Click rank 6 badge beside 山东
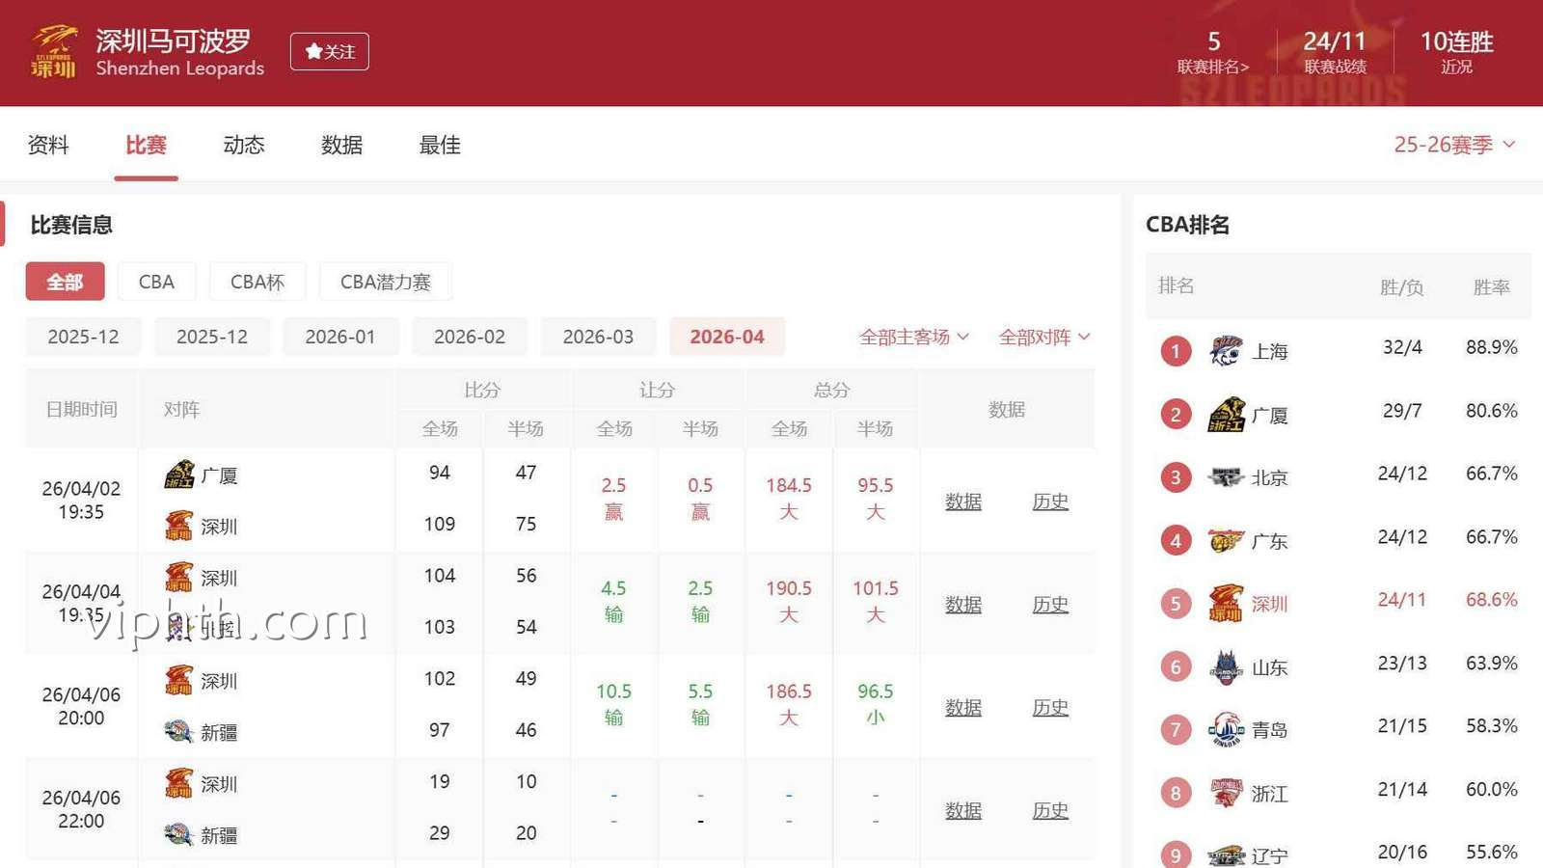 1176,666
